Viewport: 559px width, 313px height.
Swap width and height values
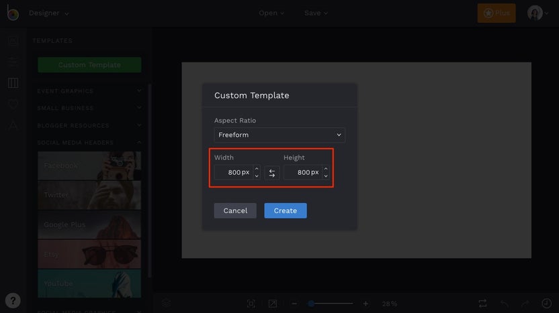point(272,173)
